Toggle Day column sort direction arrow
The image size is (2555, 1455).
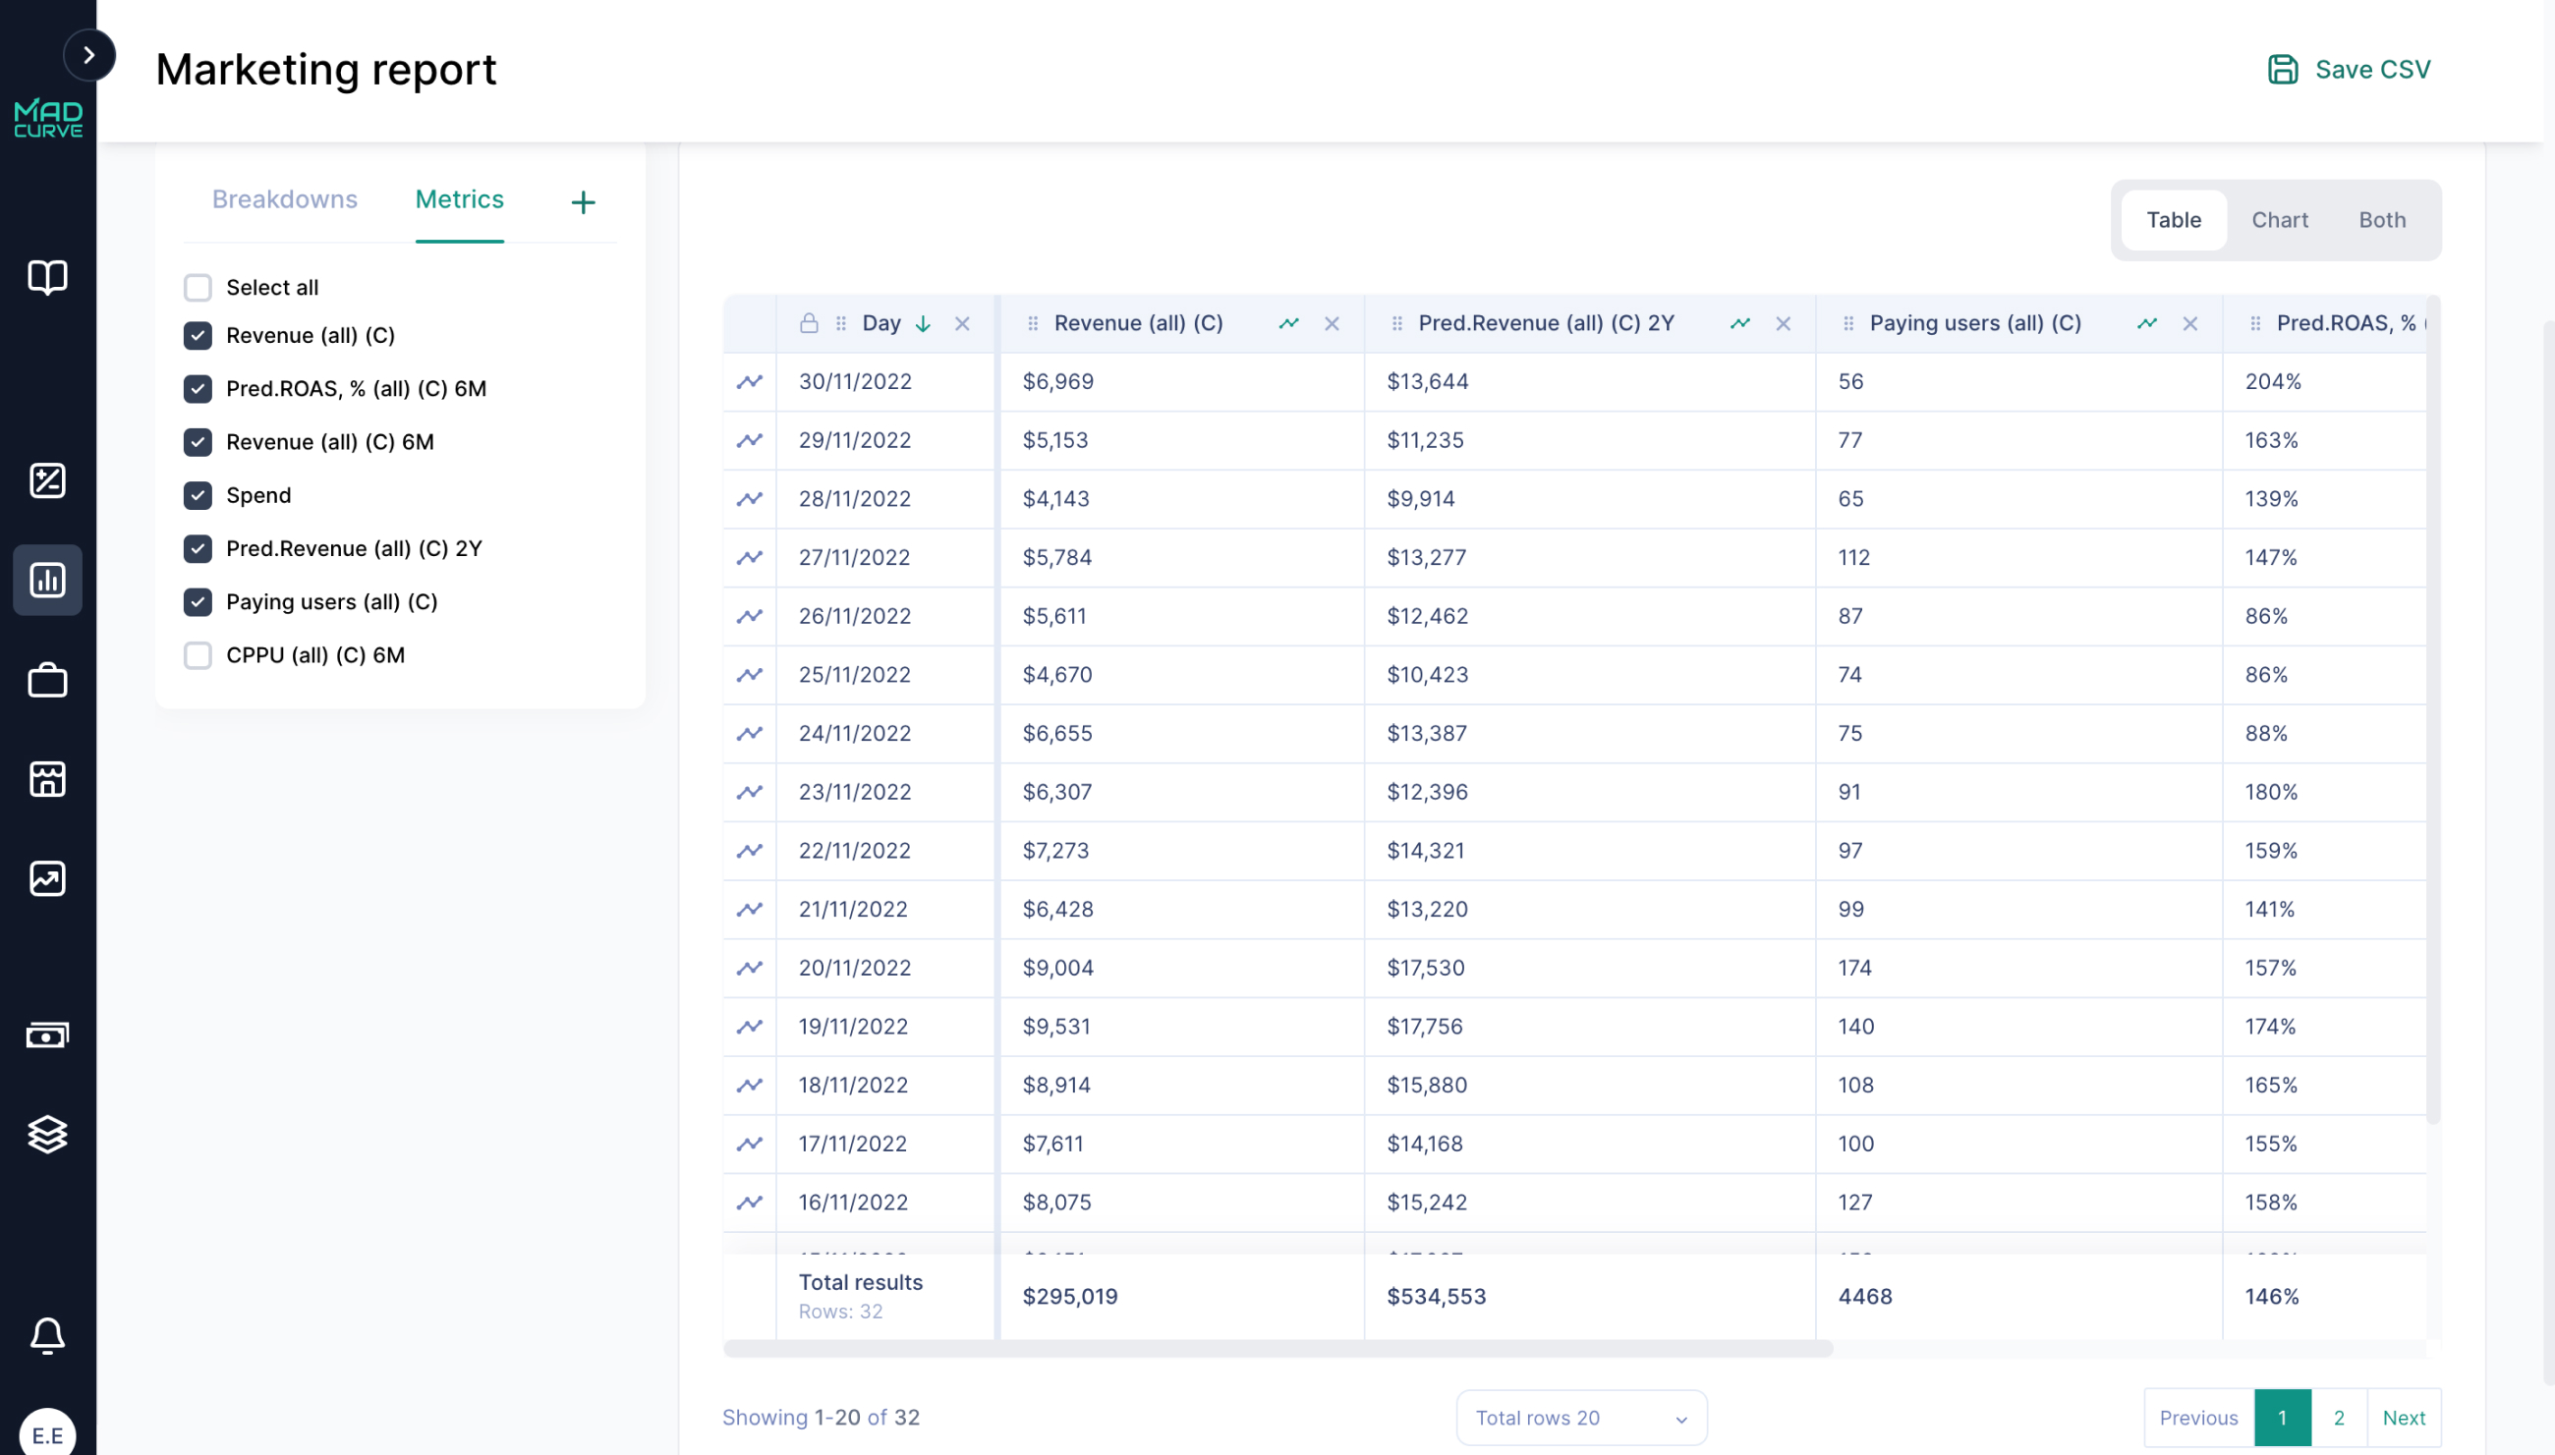pyautogui.click(x=924, y=324)
